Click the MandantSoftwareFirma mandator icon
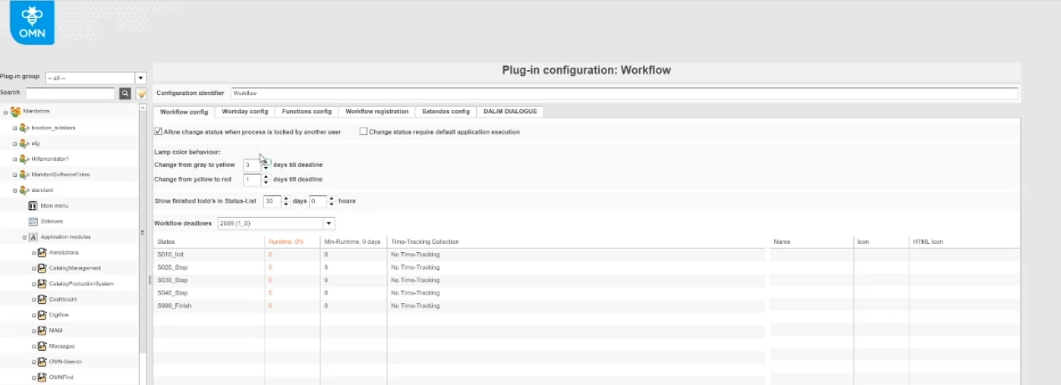1061x385 pixels. (24, 175)
